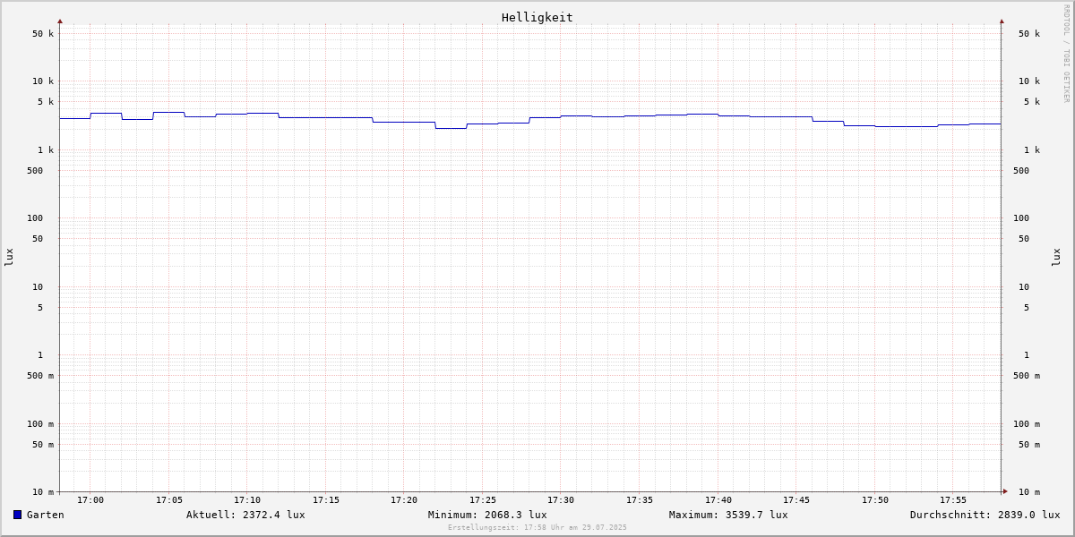Click the blue Garten legend color box
Viewport: 1075px width, 537px height.
coord(17,515)
